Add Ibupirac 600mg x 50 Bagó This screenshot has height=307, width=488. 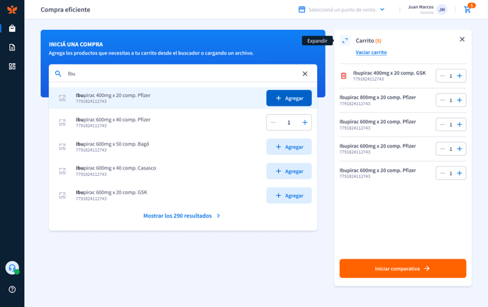click(289, 147)
